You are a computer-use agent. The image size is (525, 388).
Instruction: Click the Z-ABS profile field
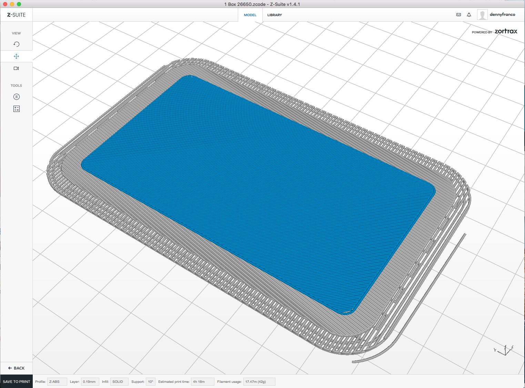pos(57,381)
